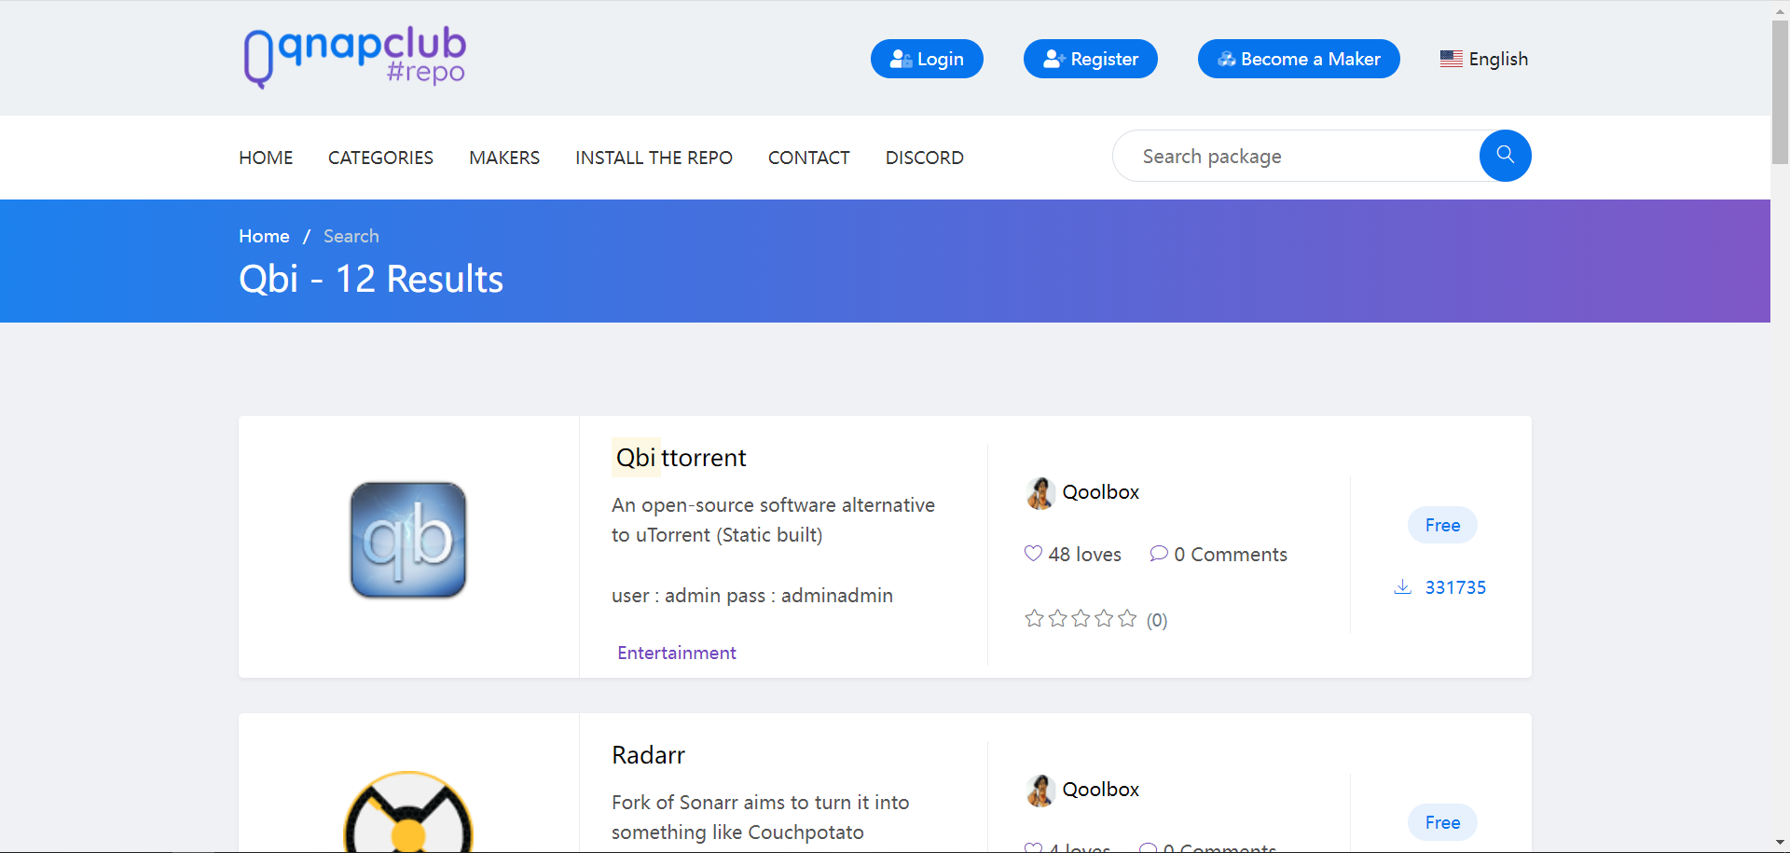Rate Qbittorrent three stars

(1081, 618)
